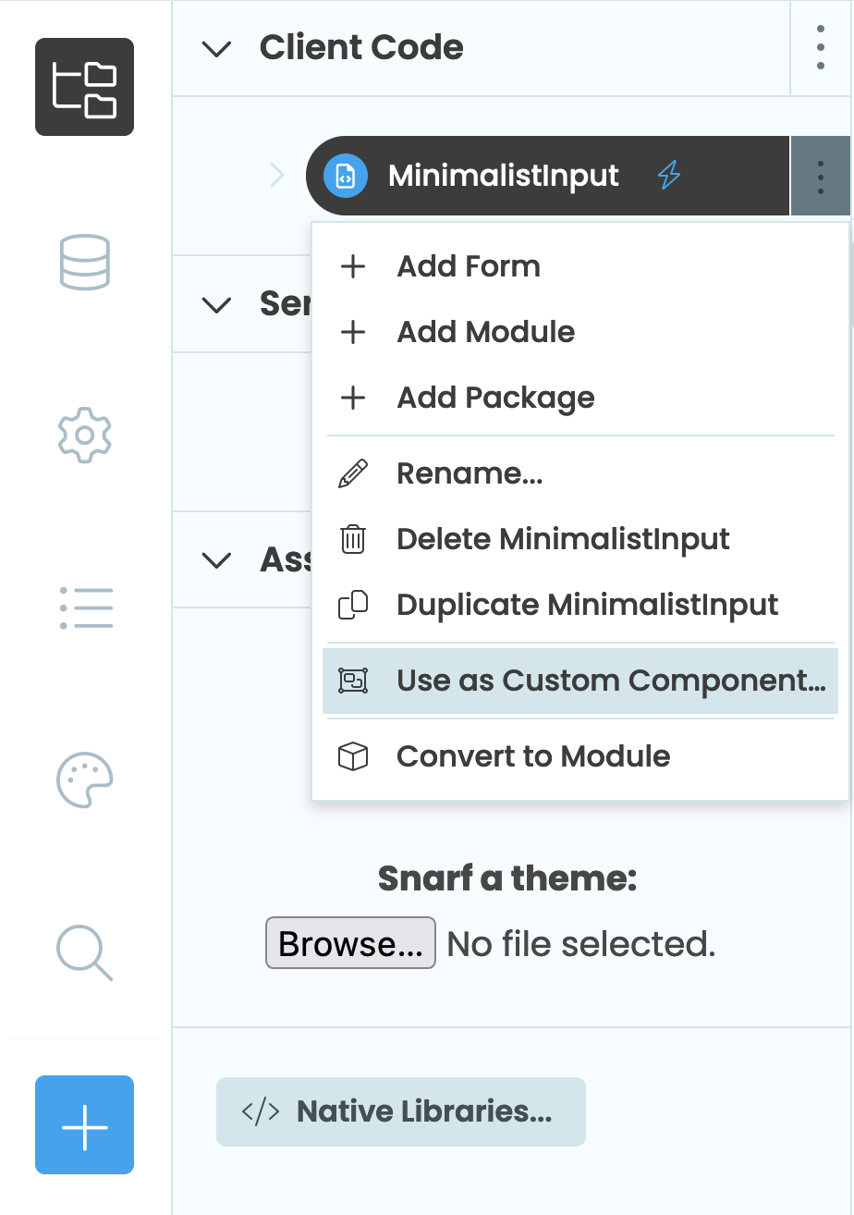
Task: Choose Convert to Module from menu
Action: coord(532,756)
